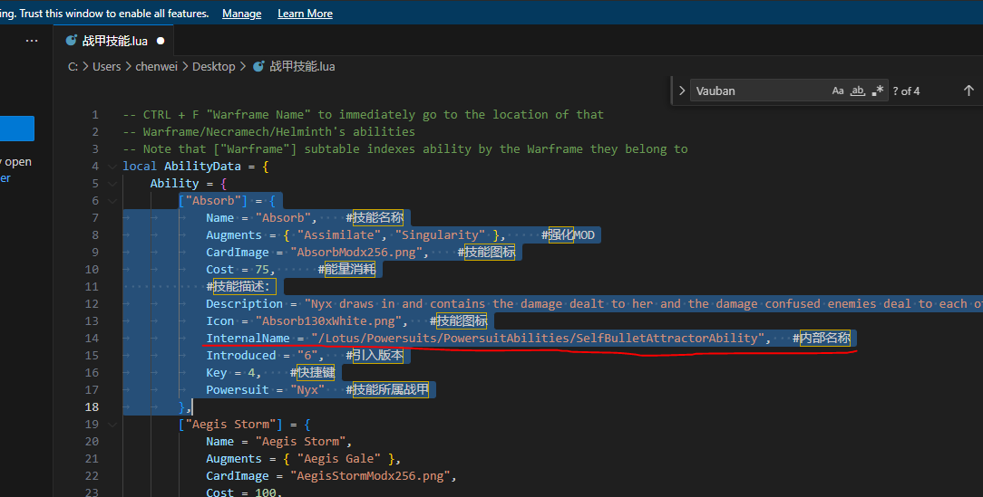Open the Desktop breadcrumb folder

(x=213, y=66)
